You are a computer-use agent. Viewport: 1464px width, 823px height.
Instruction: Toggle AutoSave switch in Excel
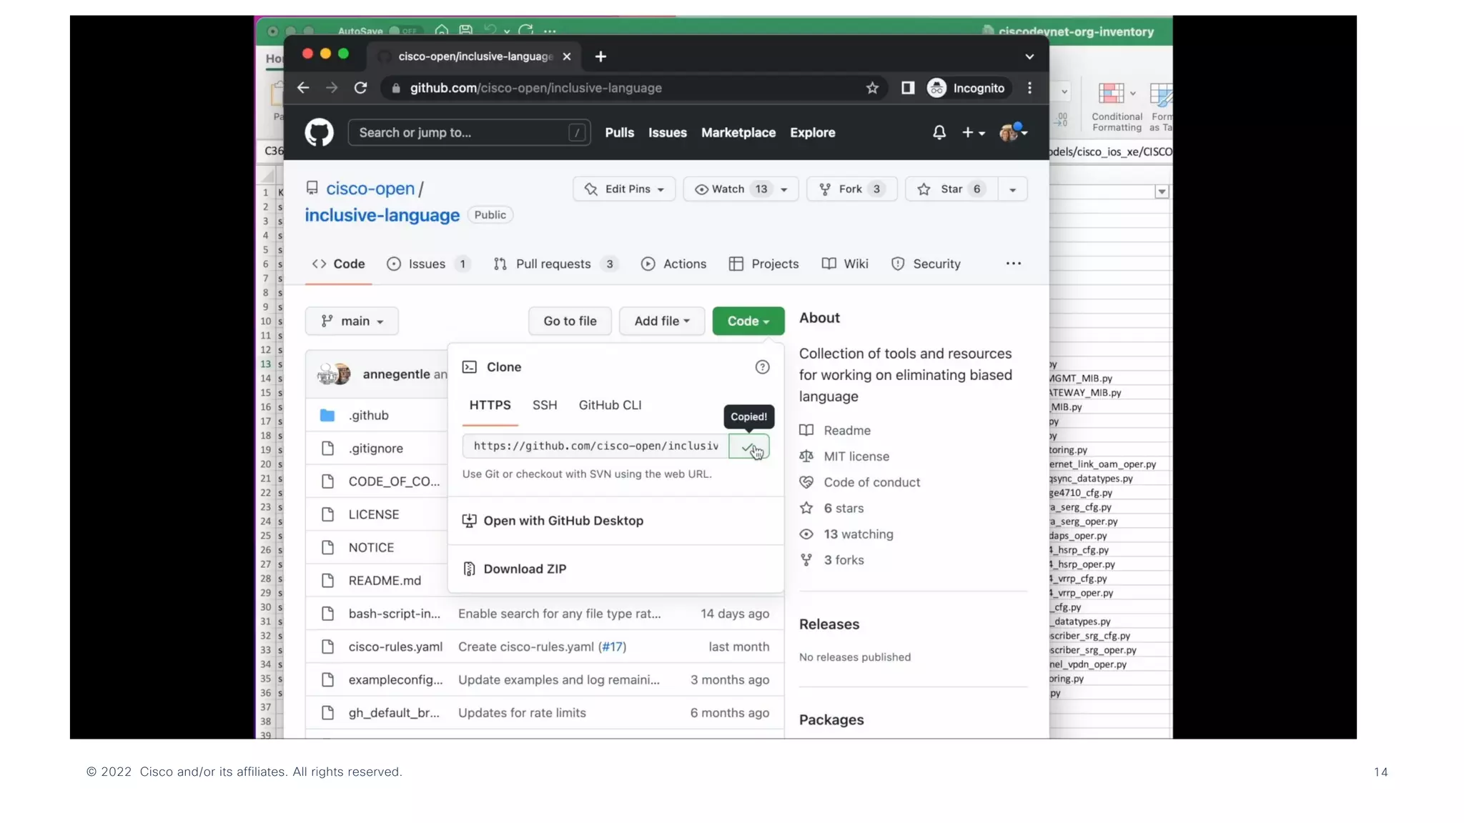tap(403, 31)
